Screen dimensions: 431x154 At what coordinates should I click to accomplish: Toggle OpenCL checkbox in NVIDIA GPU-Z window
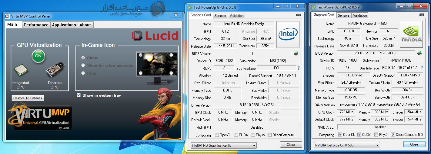point(340,135)
